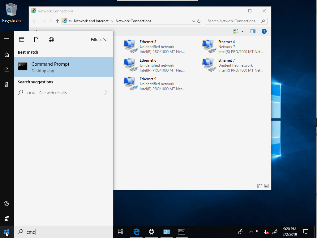The image size is (317, 238).
Task: Toggle the preview pane button
Action: click(253, 31)
